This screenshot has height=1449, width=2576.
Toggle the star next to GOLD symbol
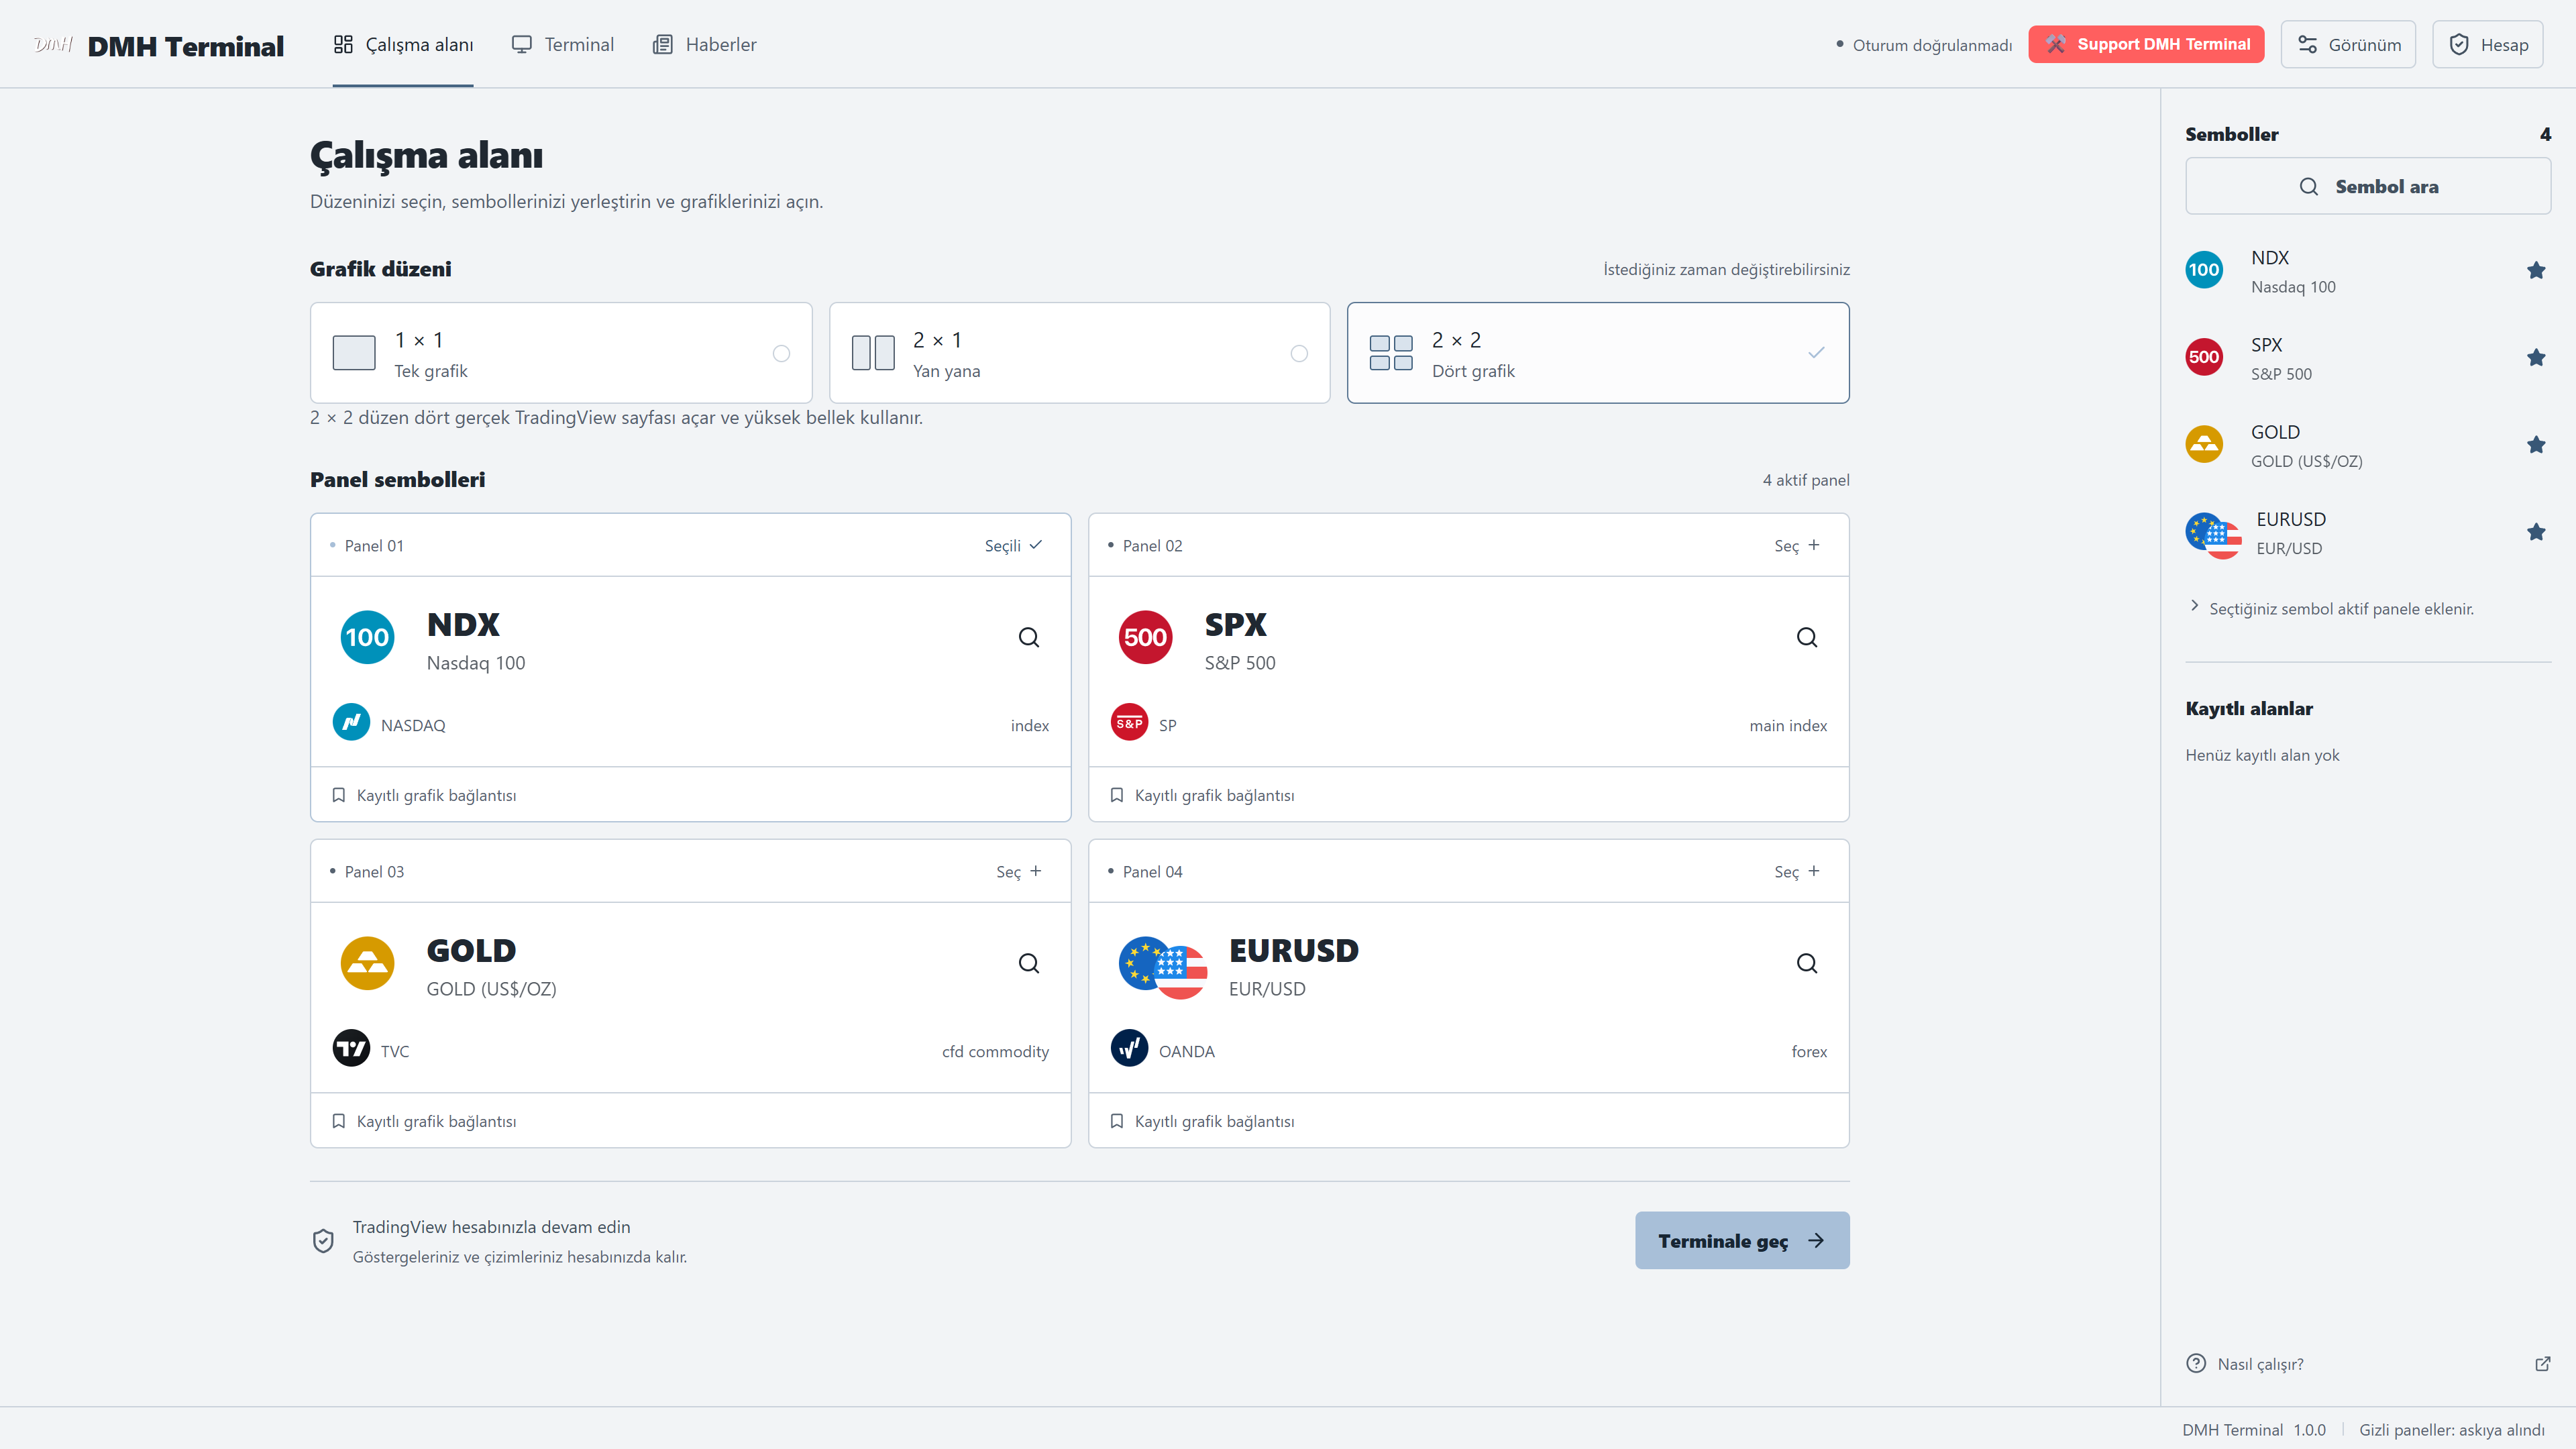(2535, 445)
